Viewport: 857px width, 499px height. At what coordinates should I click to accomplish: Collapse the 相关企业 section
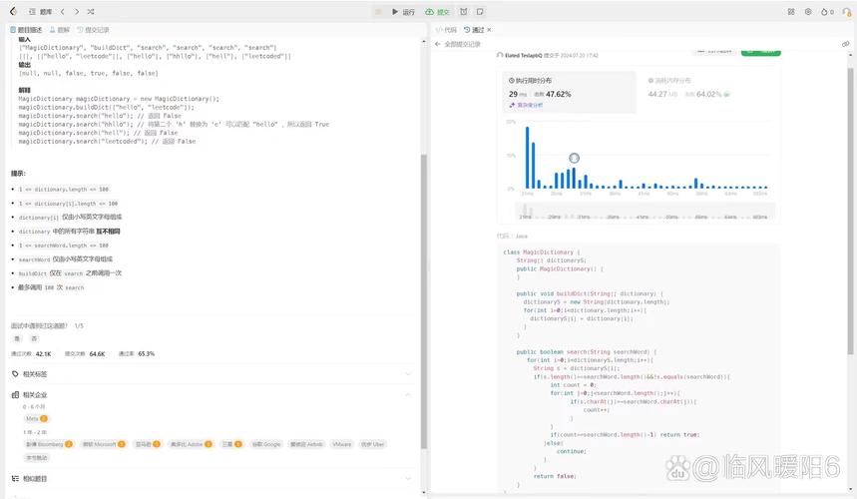408,395
